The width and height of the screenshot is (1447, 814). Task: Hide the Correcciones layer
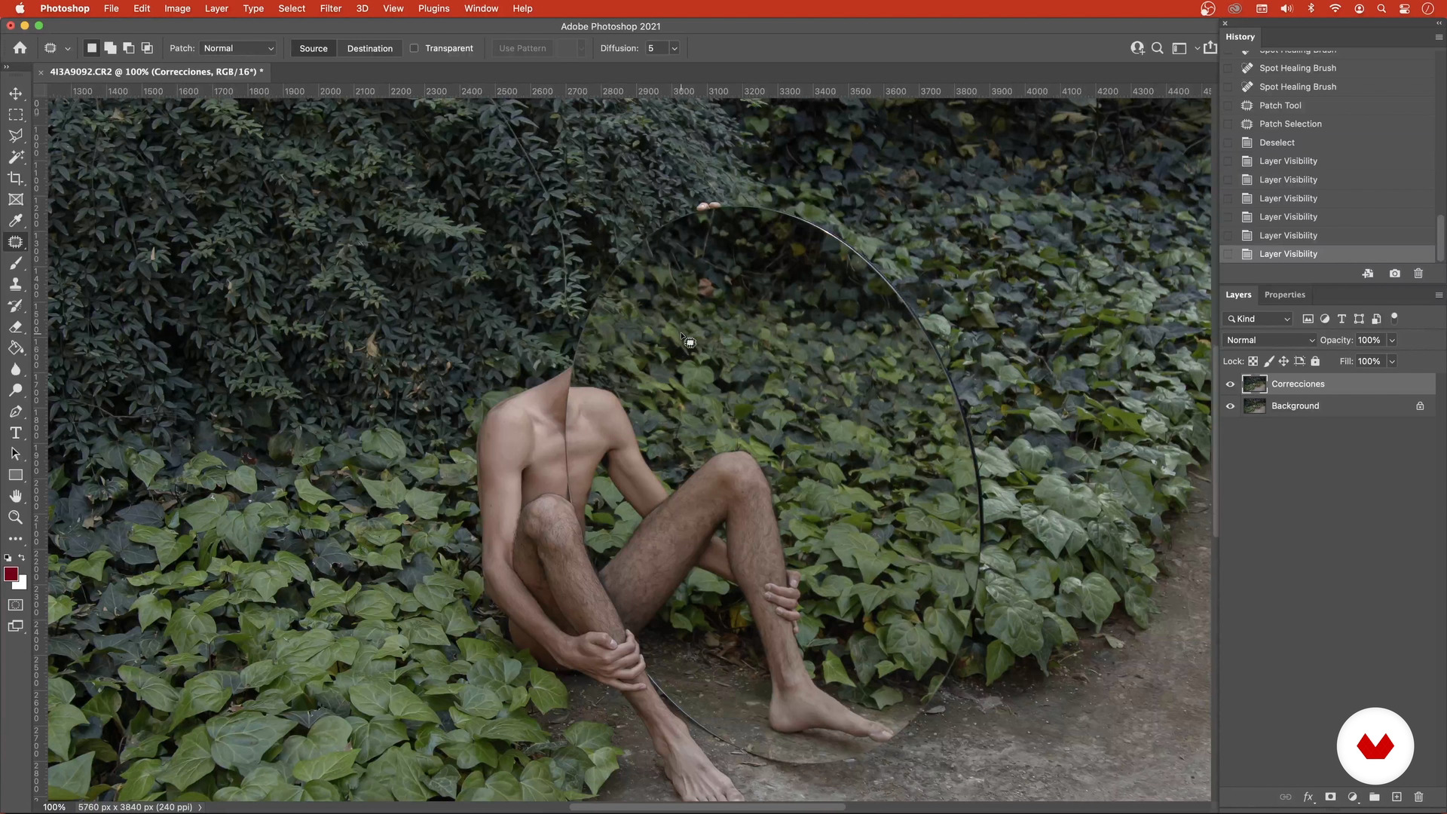click(1230, 384)
